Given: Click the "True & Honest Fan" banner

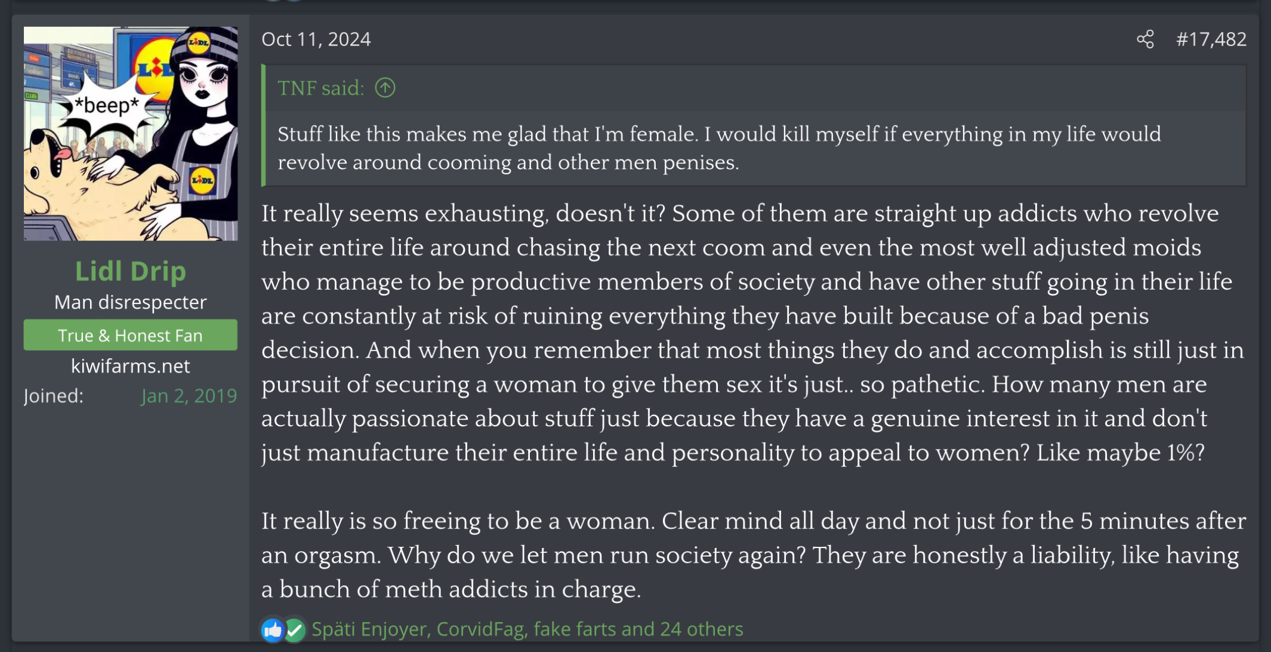Looking at the screenshot, I should [131, 336].
